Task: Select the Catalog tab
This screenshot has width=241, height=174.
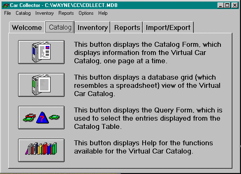Action: point(60,27)
